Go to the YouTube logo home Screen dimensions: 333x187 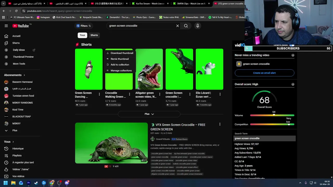[x=21, y=26]
